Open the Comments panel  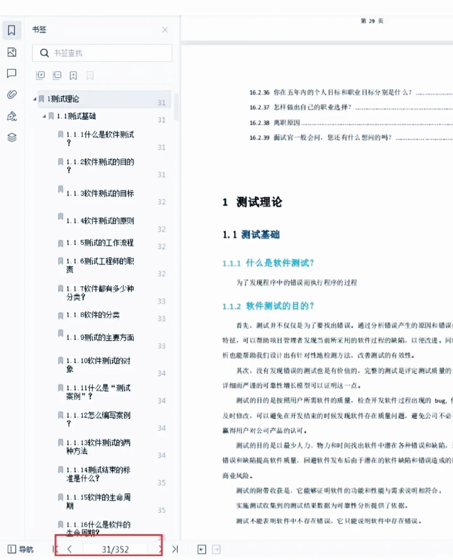coord(12,73)
